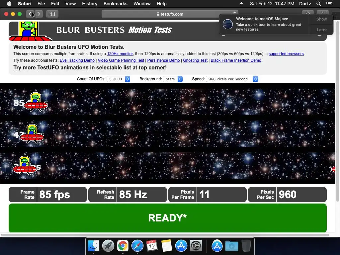340x255 pixels.
Task: Click the Safari compass in the Dock
Action: 137,246
